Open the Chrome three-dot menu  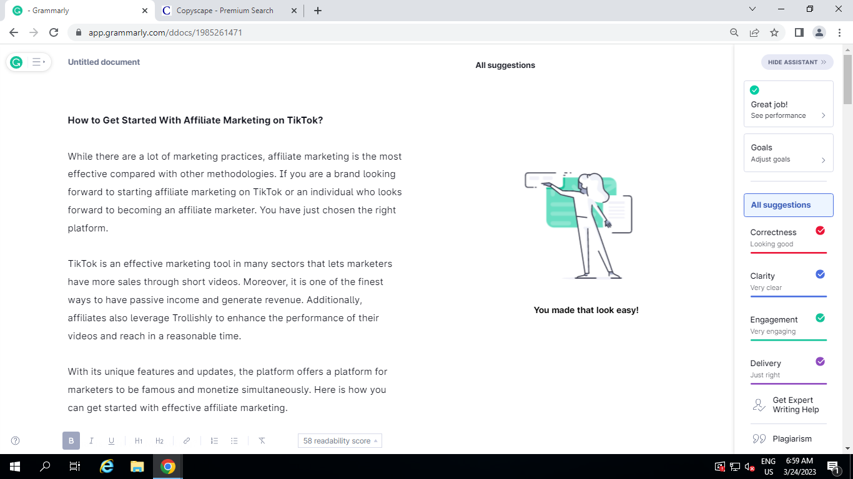coord(839,32)
